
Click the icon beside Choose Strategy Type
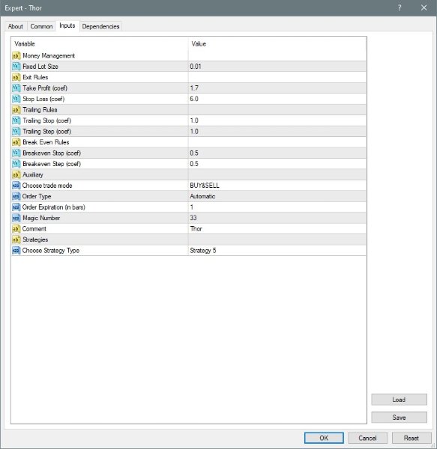point(16,251)
